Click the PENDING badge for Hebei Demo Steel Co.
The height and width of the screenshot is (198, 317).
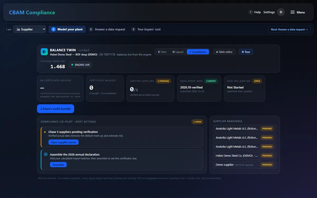pyautogui.click(x=267, y=155)
